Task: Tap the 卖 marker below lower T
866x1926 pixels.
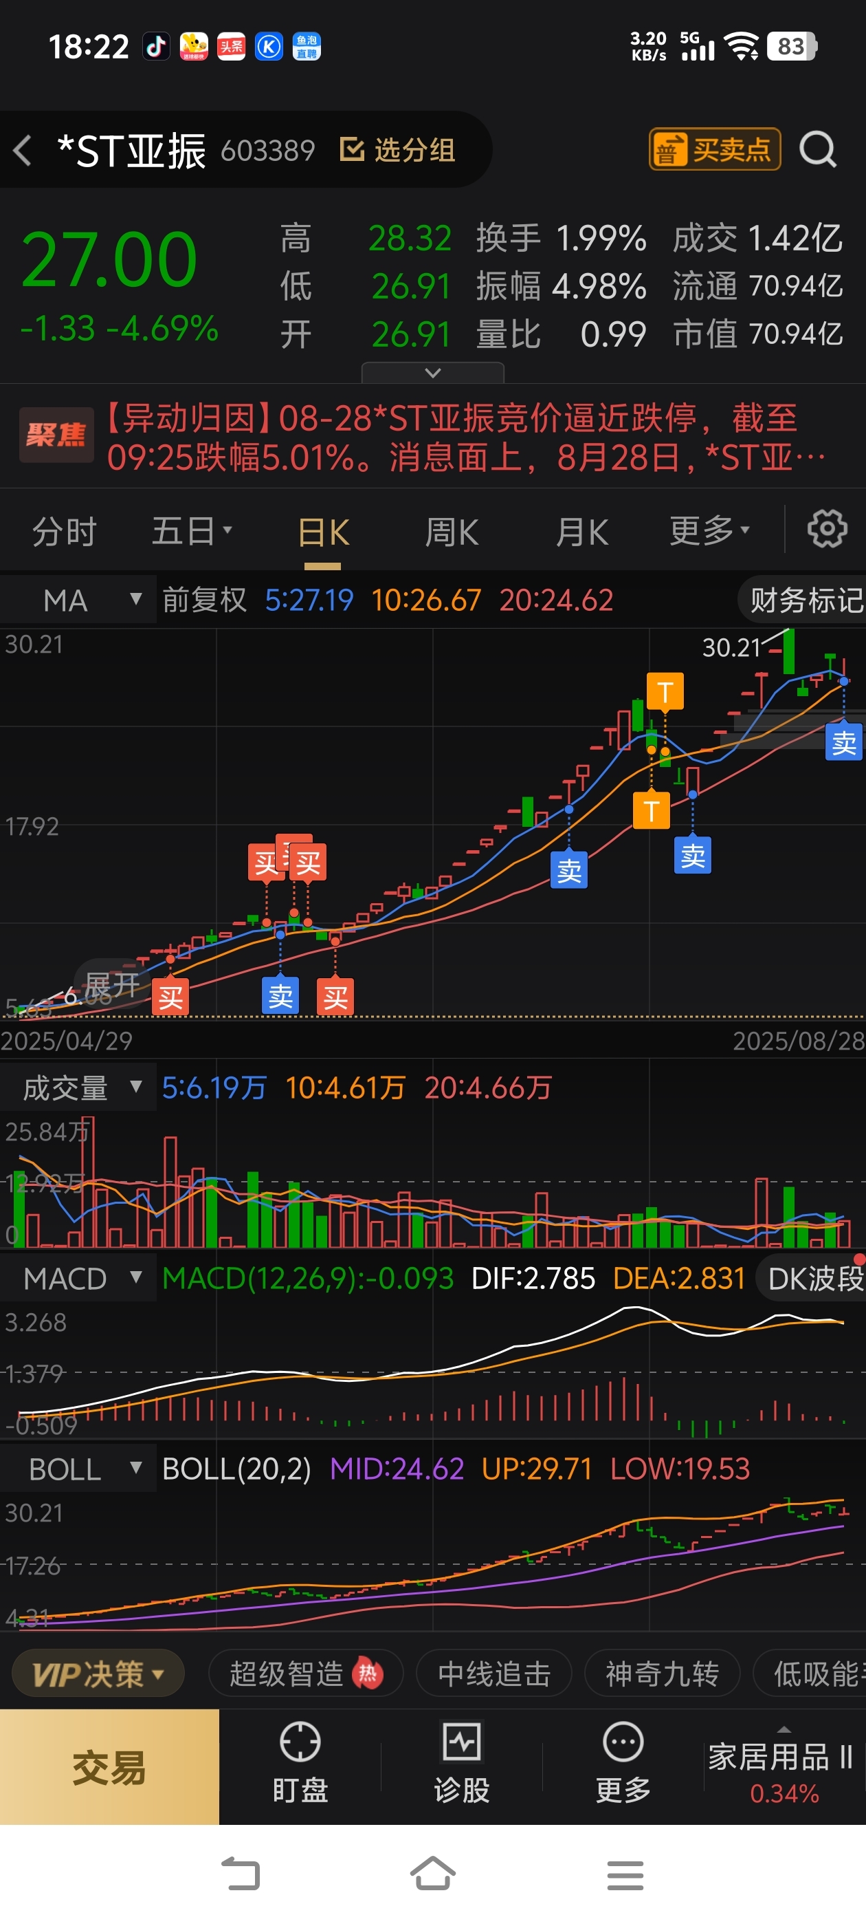Action: pyautogui.click(x=693, y=855)
